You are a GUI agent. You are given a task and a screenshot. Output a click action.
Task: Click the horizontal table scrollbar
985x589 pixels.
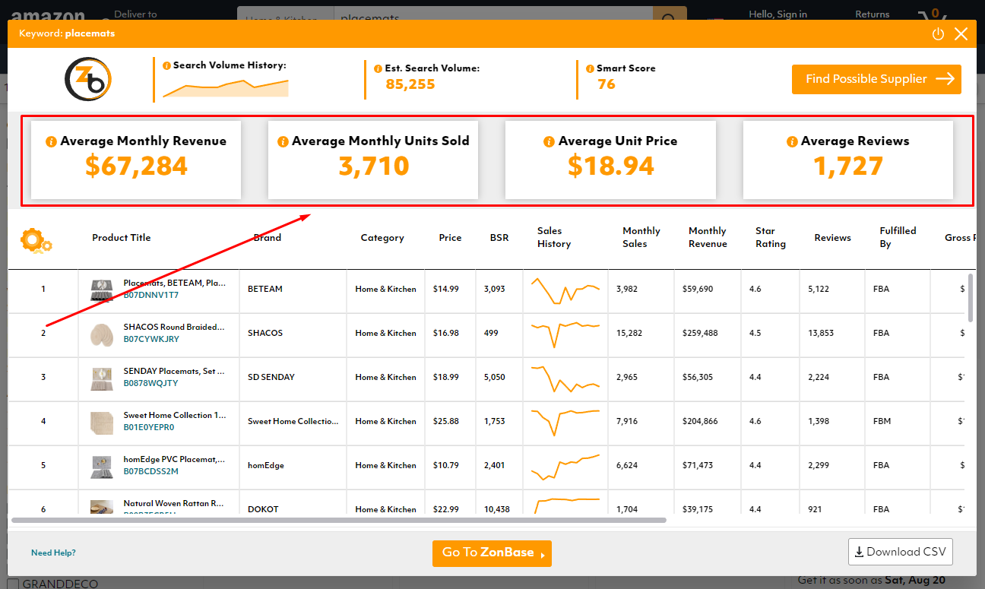(339, 520)
